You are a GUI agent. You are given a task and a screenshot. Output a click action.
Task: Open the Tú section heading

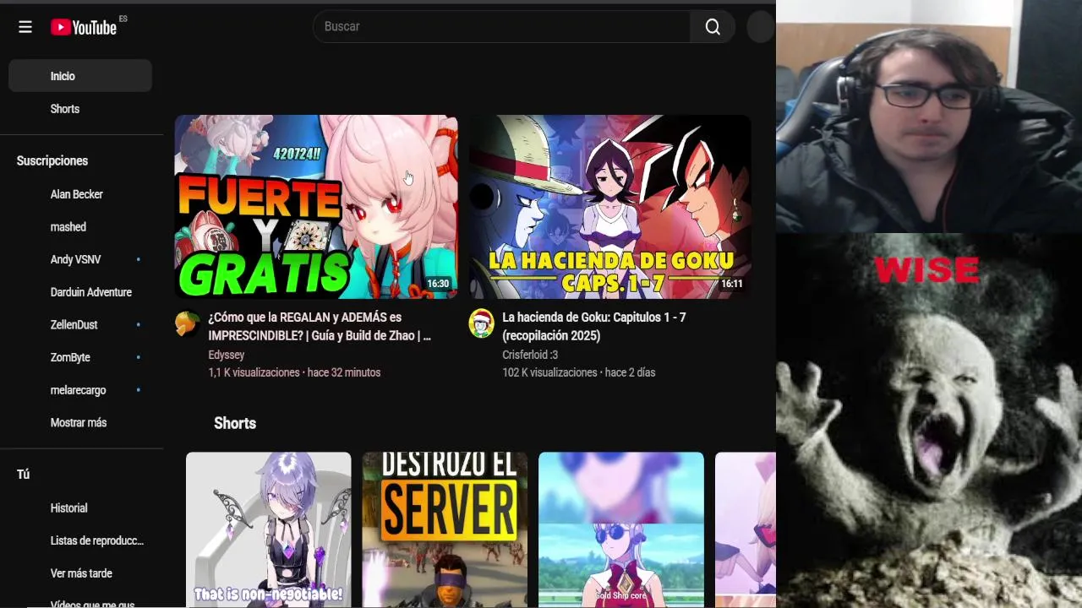click(x=24, y=475)
